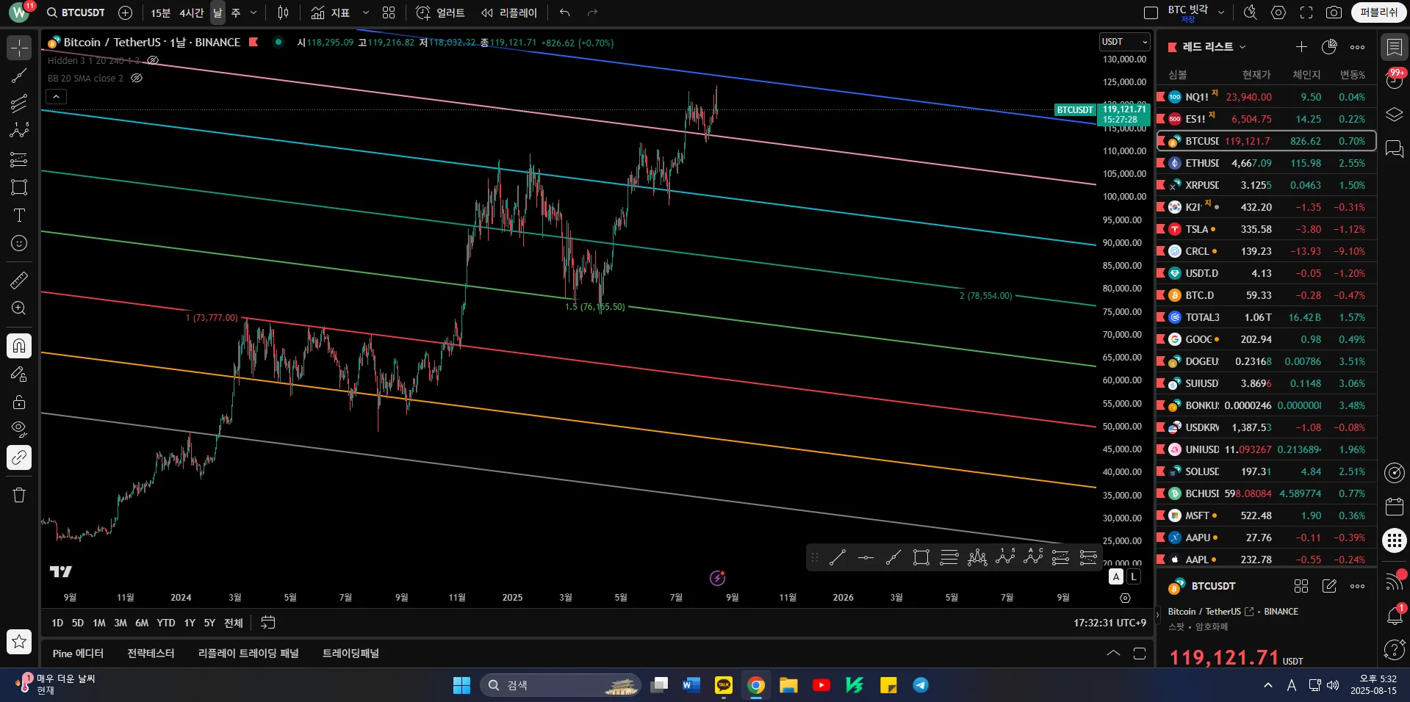Hide all drawings with the eye icon
This screenshot has height=702, width=1410.
pos(19,430)
